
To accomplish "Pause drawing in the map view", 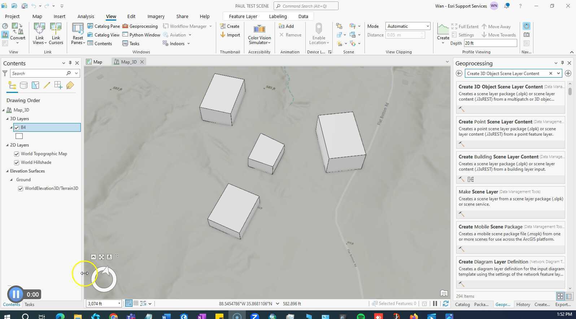I will (x=435, y=303).
